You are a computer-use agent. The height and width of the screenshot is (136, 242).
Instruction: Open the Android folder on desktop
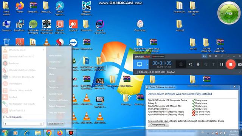180,26
